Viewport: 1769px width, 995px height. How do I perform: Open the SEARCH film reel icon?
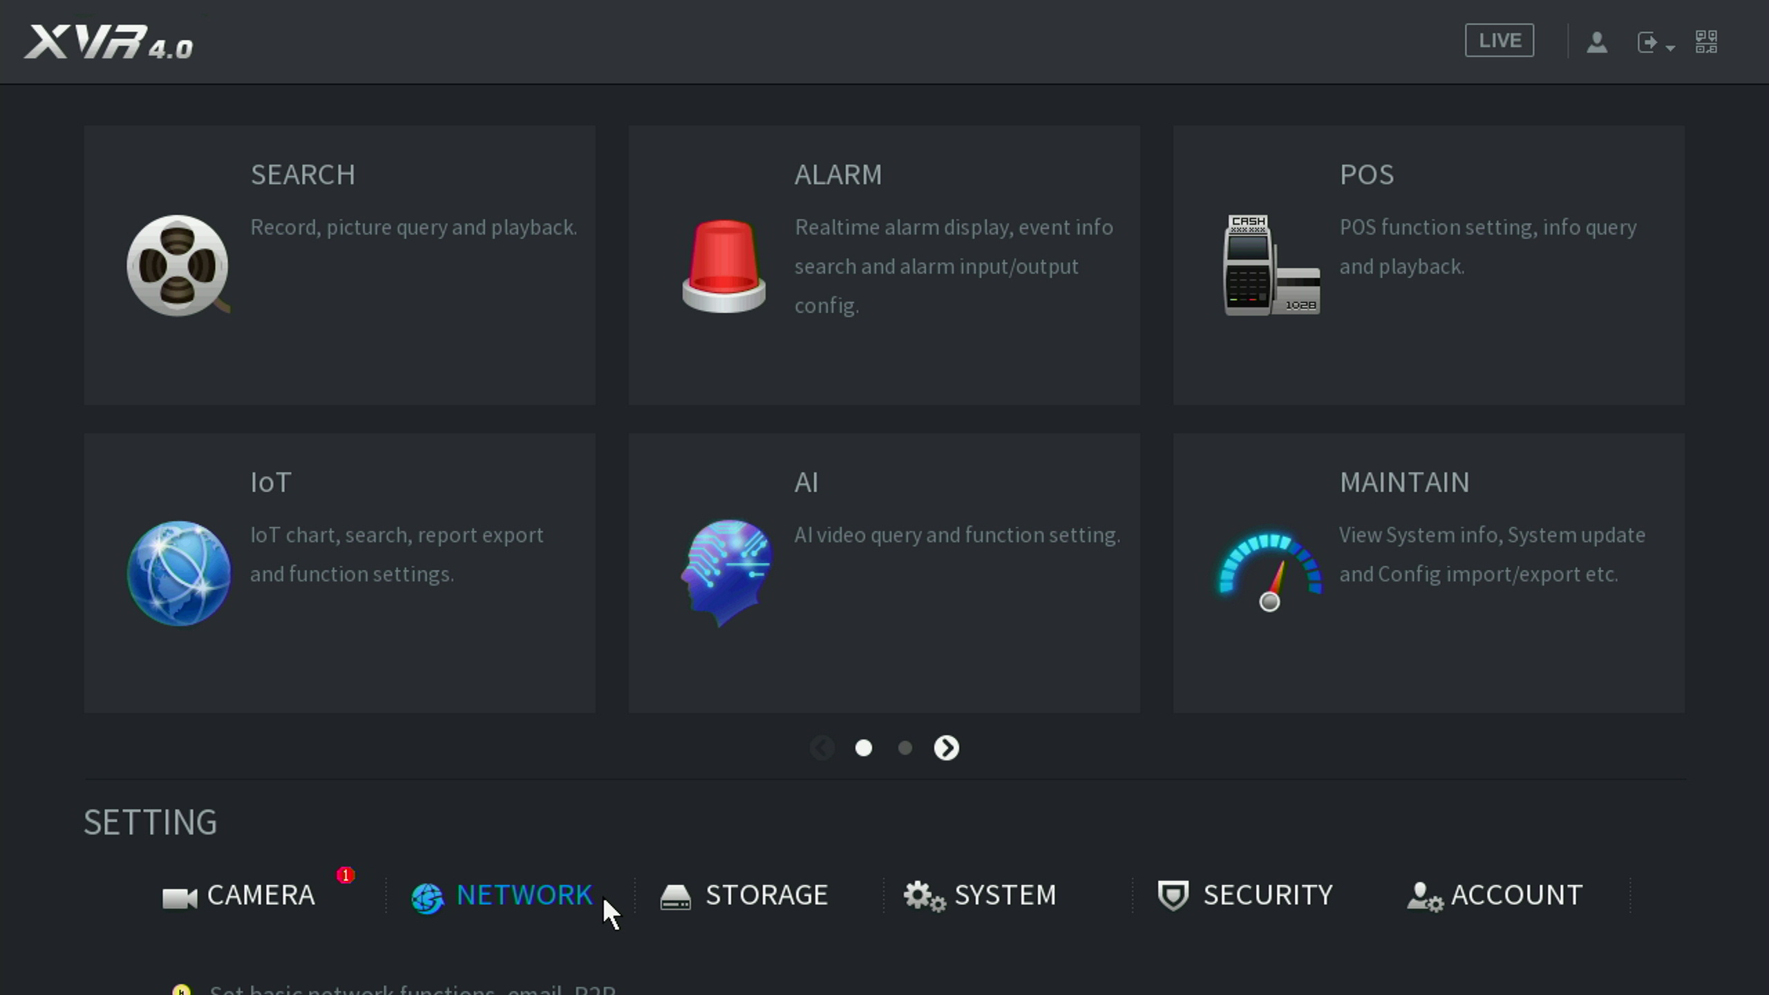pyautogui.click(x=178, y=265)
